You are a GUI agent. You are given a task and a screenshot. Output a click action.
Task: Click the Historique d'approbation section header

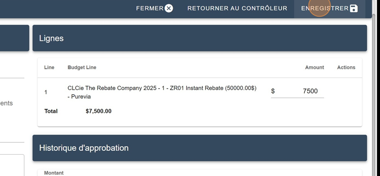(200, 148)
